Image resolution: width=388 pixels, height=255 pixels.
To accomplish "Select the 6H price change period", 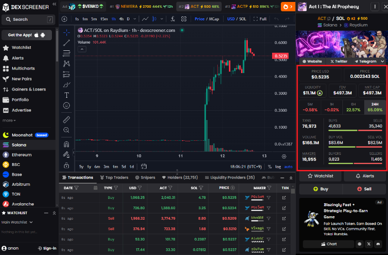I will [x=353, y=107].
